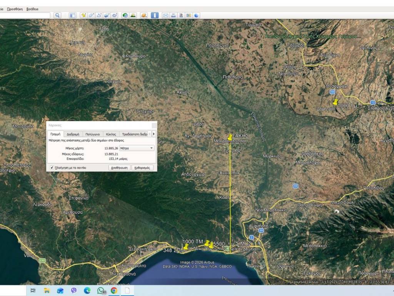Viewport: 394px width, 296px height.
Task: Toggle the Πλοήγηση με το ποντίκι checkbox
Action: (52, 168)
